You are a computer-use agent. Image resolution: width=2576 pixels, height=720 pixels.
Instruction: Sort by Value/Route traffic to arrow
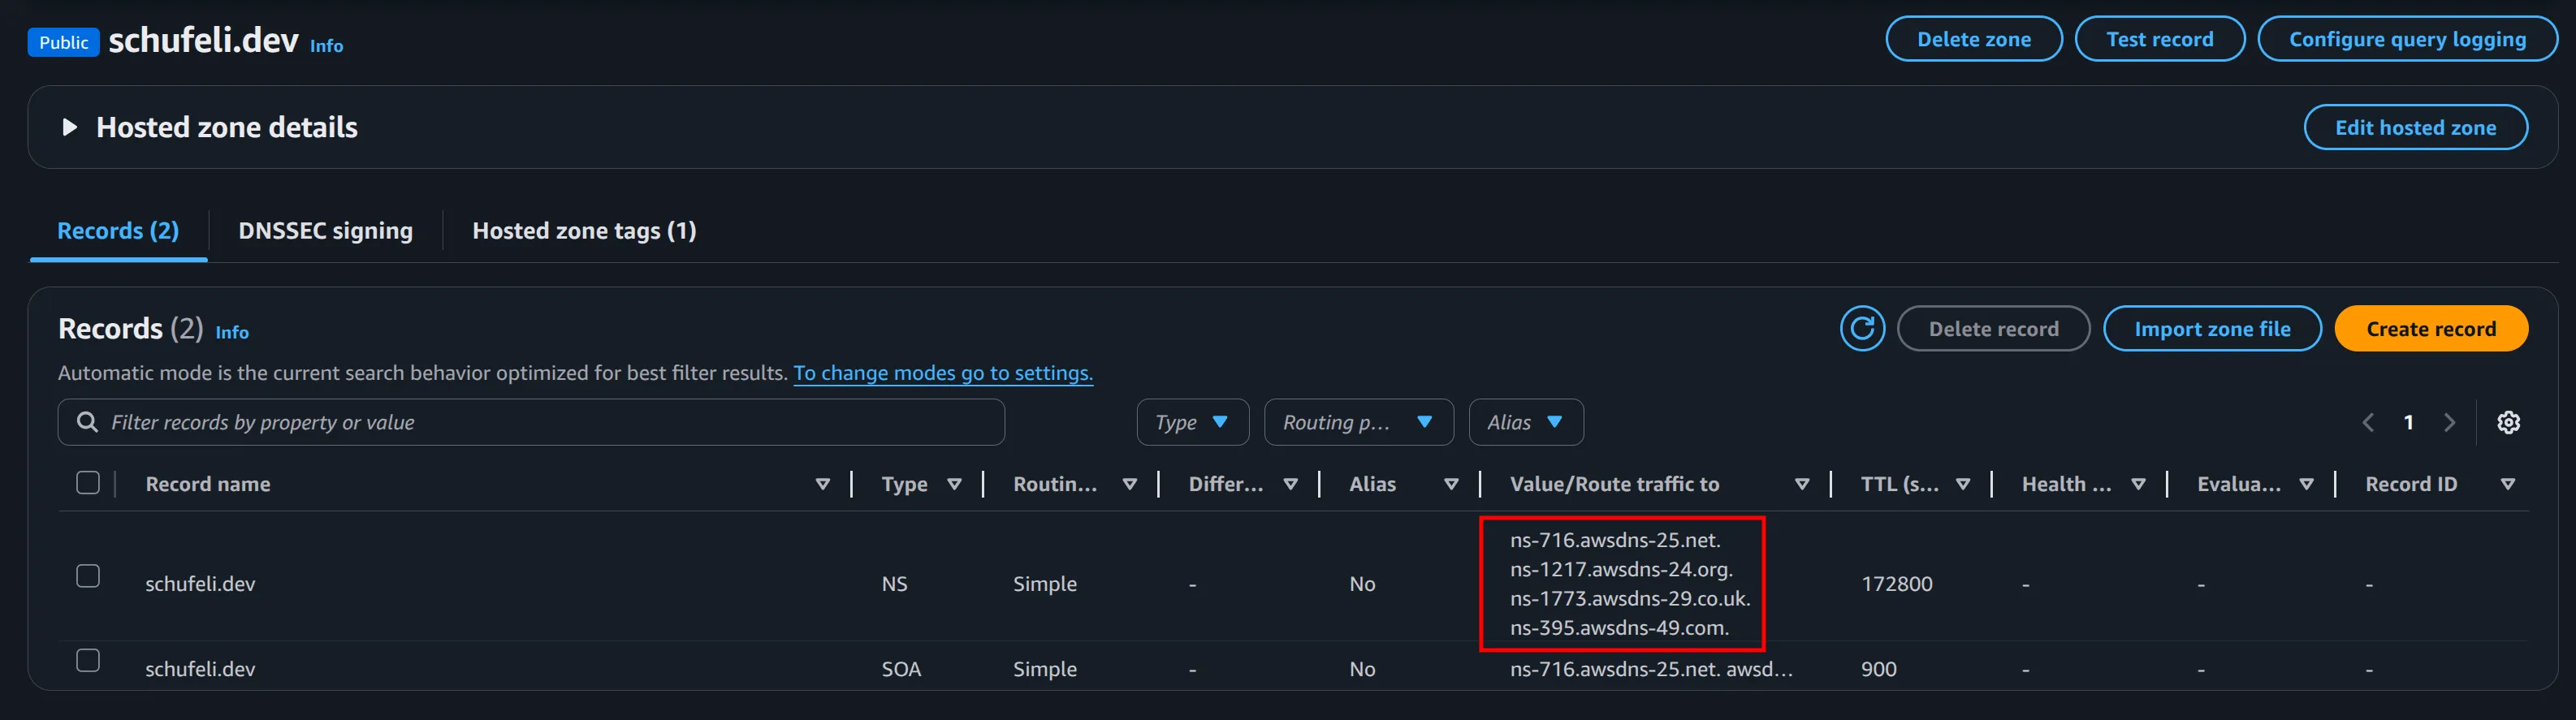click(1802, 484)
